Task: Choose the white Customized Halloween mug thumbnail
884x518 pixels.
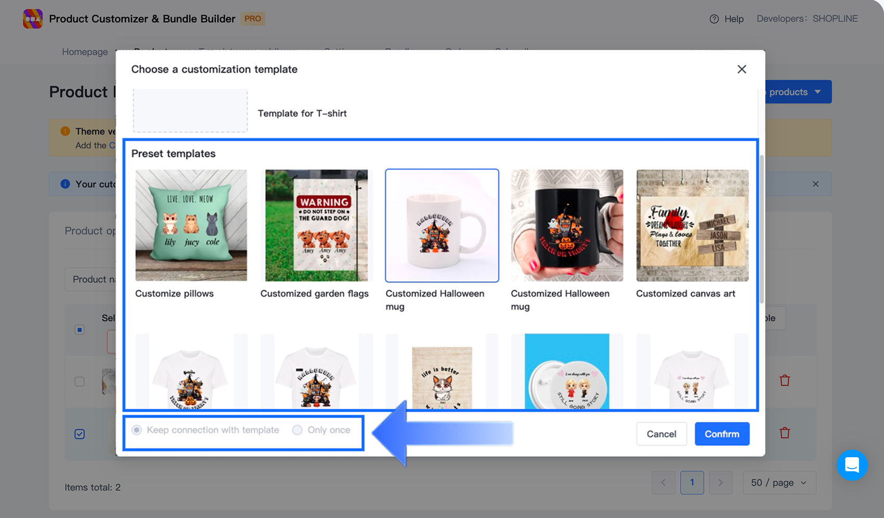Action: 442,225
